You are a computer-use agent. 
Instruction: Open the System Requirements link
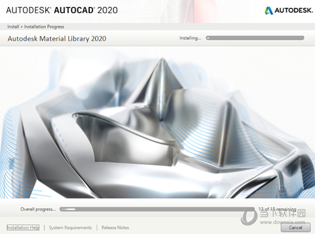coord(70,228)
